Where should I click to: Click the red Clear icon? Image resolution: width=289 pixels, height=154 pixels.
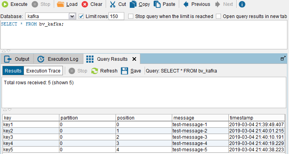tap(85, 4)
